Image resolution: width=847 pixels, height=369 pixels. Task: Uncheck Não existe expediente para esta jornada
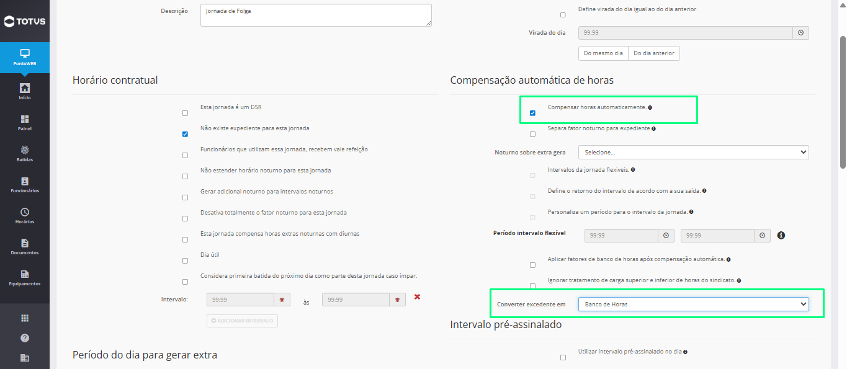tap(185, 134)
